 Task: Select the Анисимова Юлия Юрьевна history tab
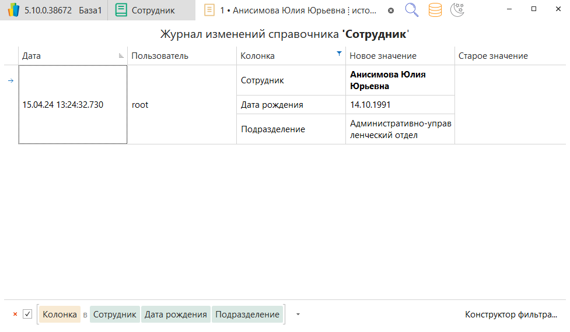[298, 10]
